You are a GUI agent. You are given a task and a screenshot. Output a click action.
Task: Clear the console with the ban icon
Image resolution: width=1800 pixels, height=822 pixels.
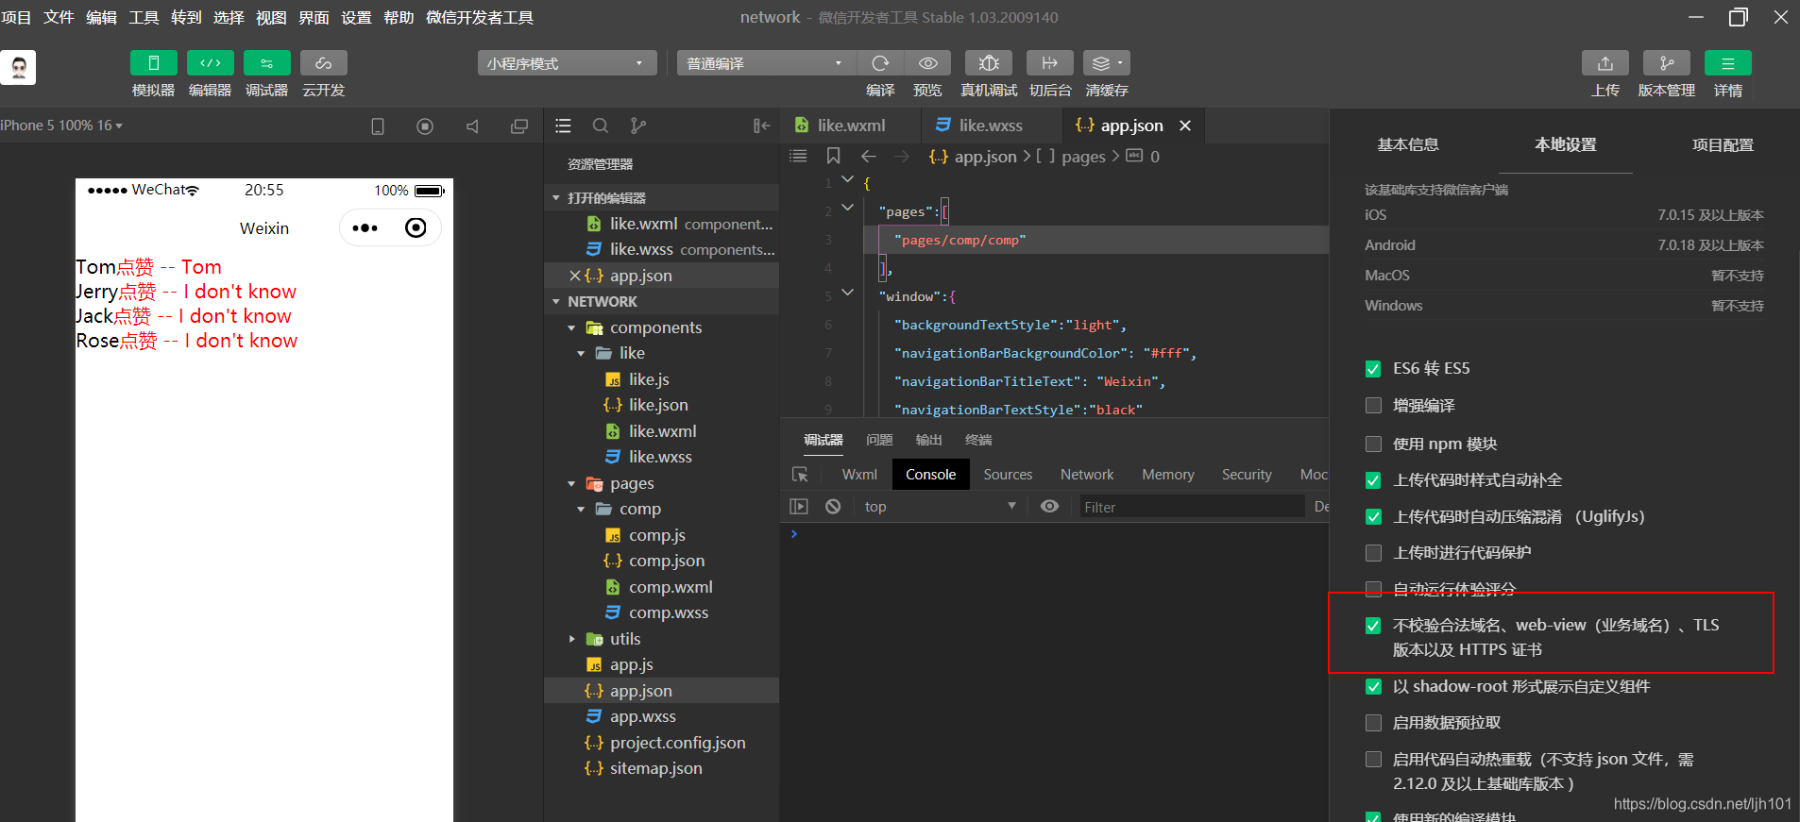click(x=833, y=507)
